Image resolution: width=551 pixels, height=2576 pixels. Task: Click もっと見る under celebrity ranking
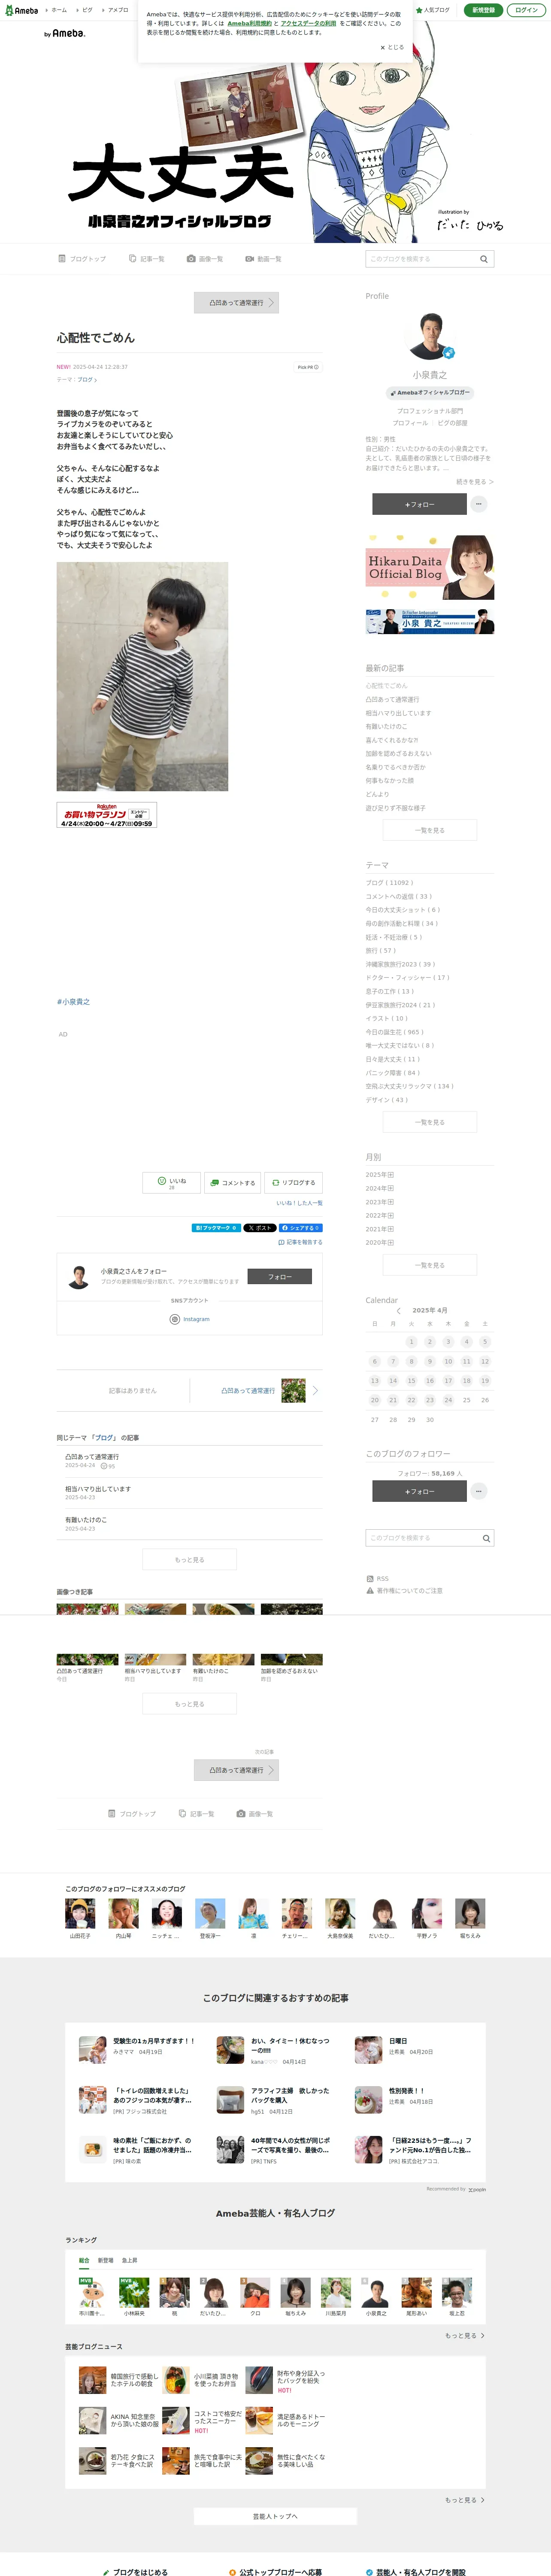(x=465, y=2335)
